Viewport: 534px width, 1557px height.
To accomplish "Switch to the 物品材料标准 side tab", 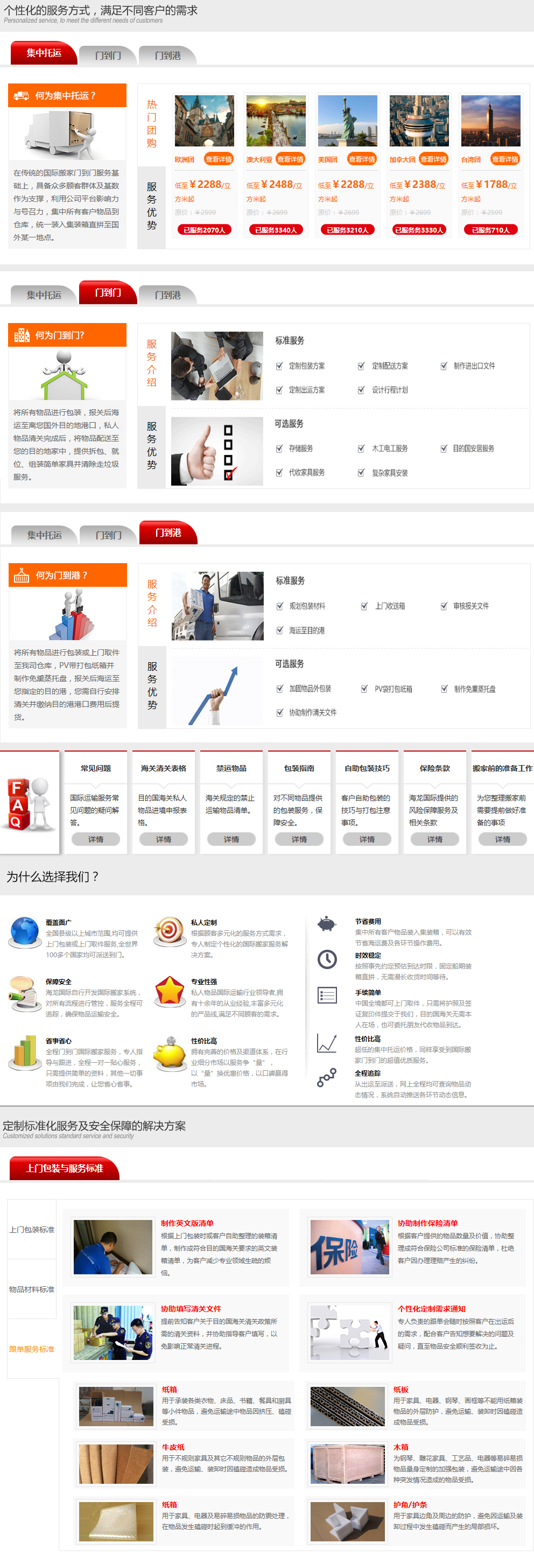I will click(x=31, y=1289).
